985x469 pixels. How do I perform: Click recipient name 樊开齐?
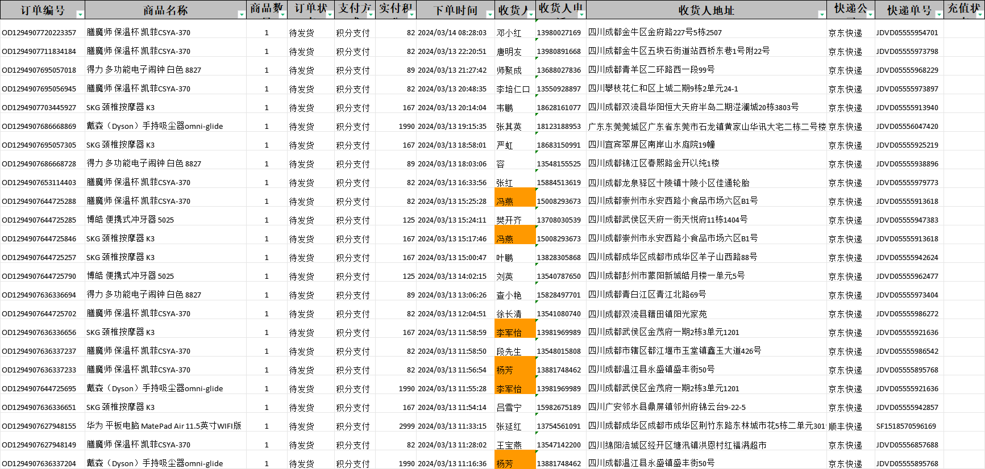[509, 220]
